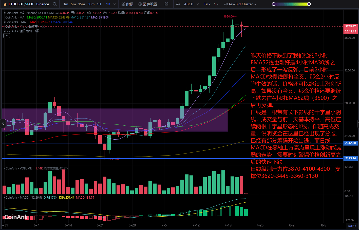Click the grid layout icon
Image resolution: width=359 pixels, height=230 pixels.
point(166,4)
